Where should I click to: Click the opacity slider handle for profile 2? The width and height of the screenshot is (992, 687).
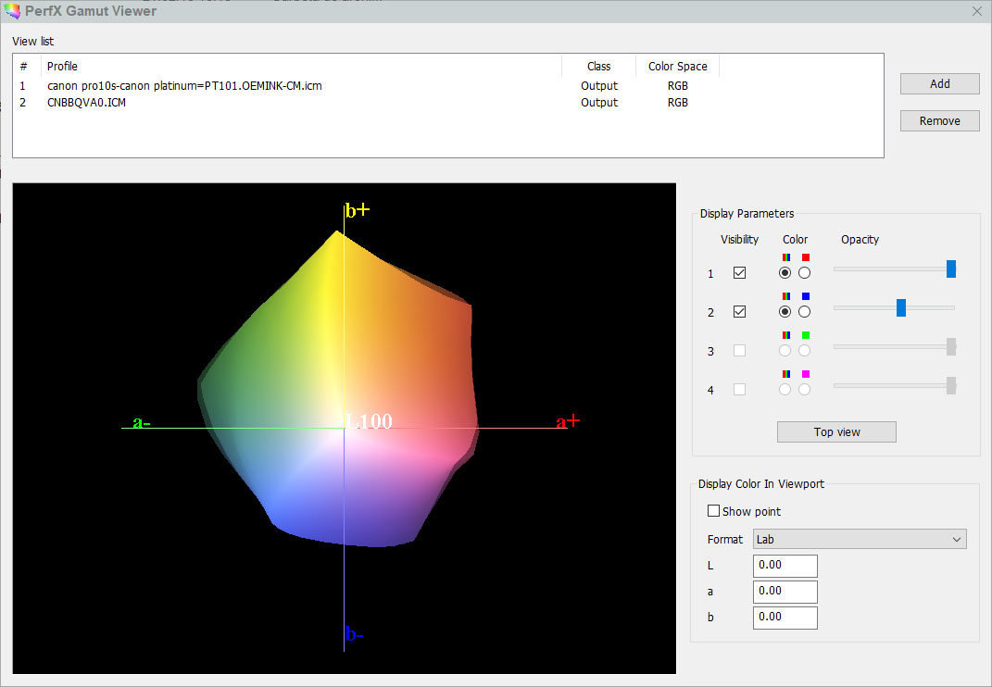[x=900, y=308]
